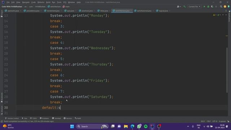Screen dimensions: 231x130
Task: Click the green Run button in toolbar
Action: 204,6
